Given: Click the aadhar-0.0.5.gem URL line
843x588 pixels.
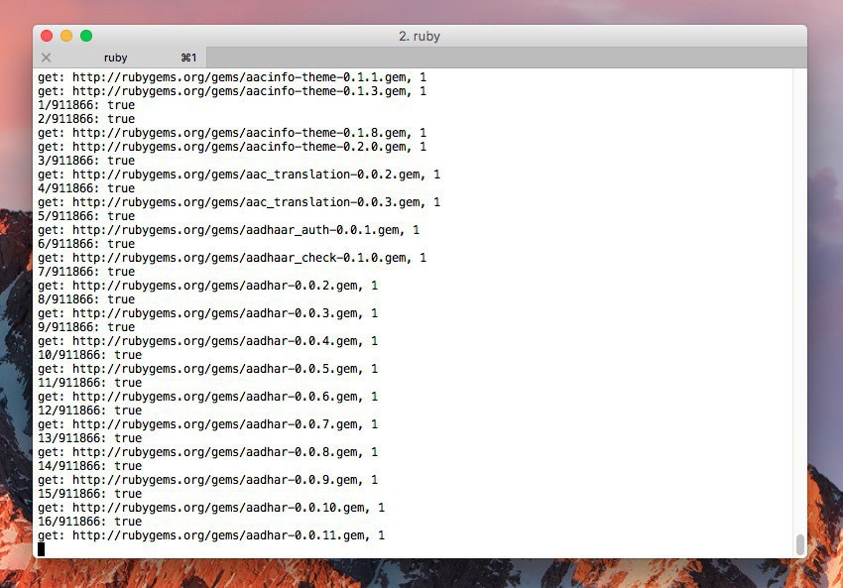Looking at the screenshot, I should 208,369.
